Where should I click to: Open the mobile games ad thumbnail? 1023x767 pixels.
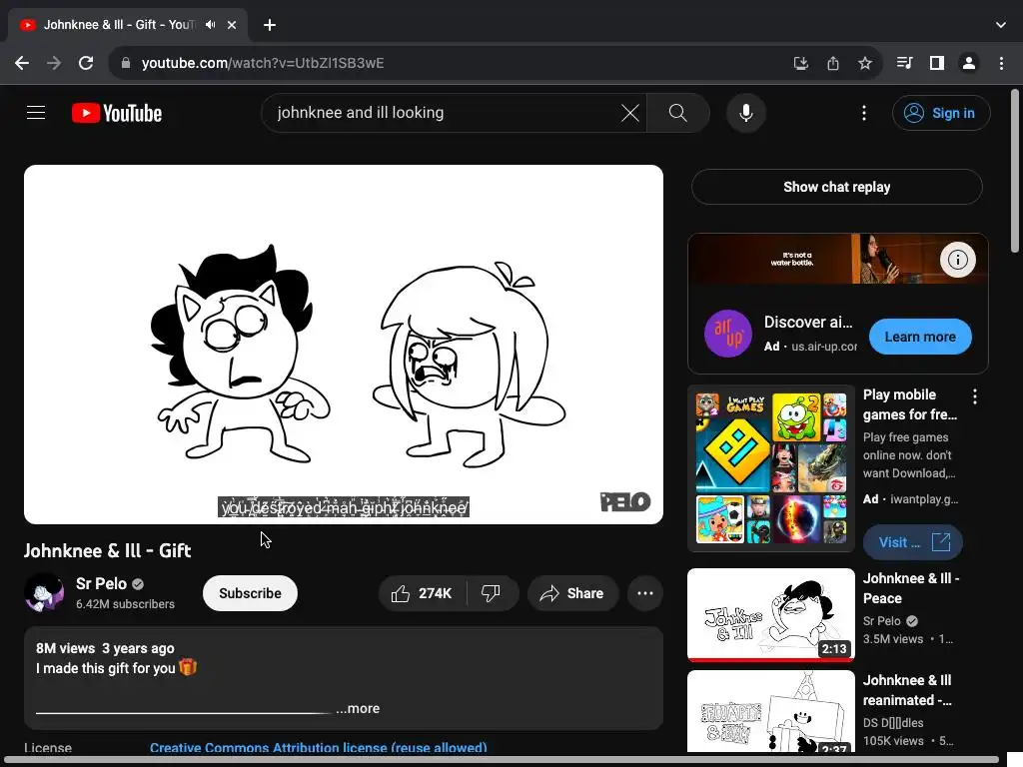point(771,468)
